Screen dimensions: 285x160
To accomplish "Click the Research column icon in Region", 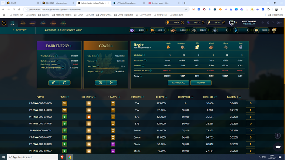I will click(183, 47).
